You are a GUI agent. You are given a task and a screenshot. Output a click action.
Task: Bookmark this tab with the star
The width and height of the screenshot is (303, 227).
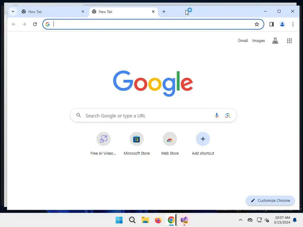257,24
